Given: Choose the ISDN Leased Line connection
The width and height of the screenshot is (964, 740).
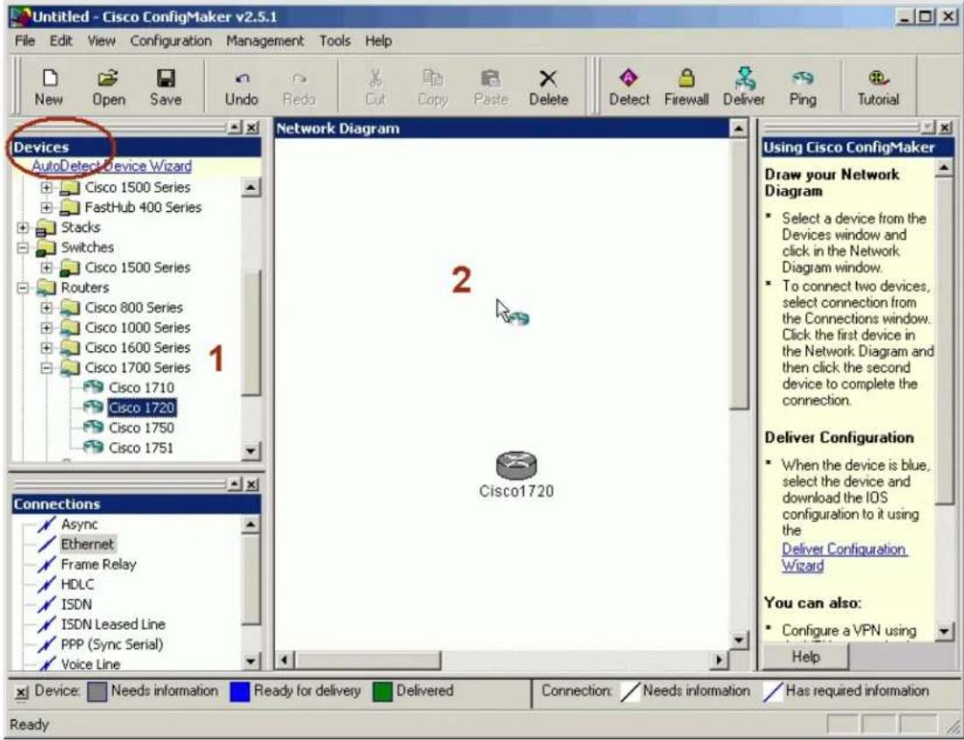Looking at the screenshot, I should [x=113, y=624].
